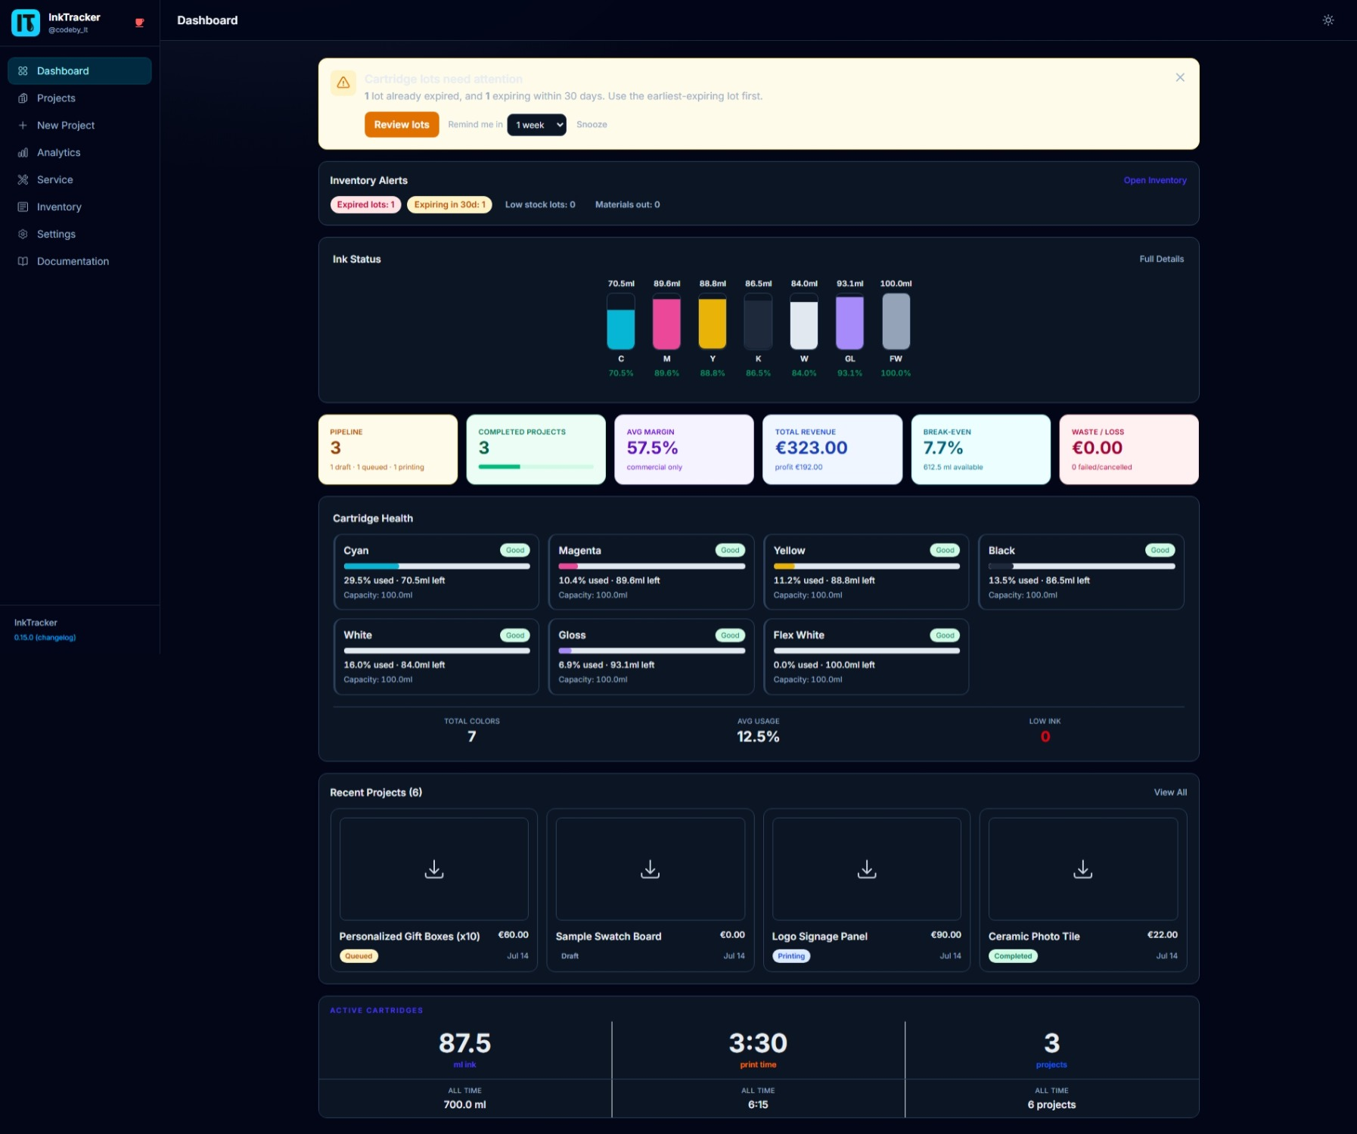Click the Queued status badge
Image resolution: width=1357 pixels, height=1134 pixels.
click(x=359, y=956)
